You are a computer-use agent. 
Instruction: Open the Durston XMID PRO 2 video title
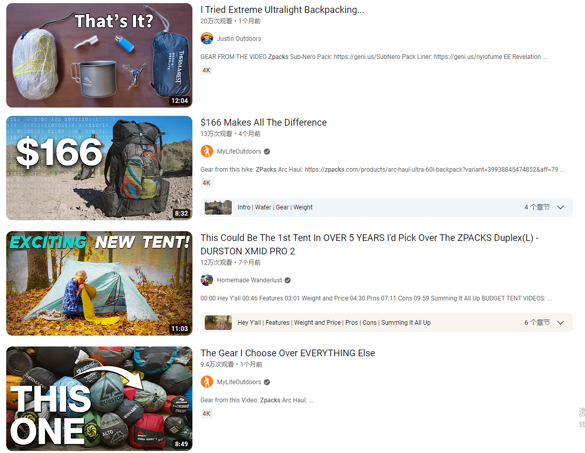click(x=369, y=245)
